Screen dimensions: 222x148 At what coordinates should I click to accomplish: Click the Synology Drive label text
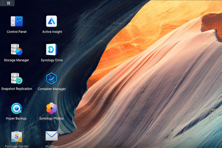point(52,60)
